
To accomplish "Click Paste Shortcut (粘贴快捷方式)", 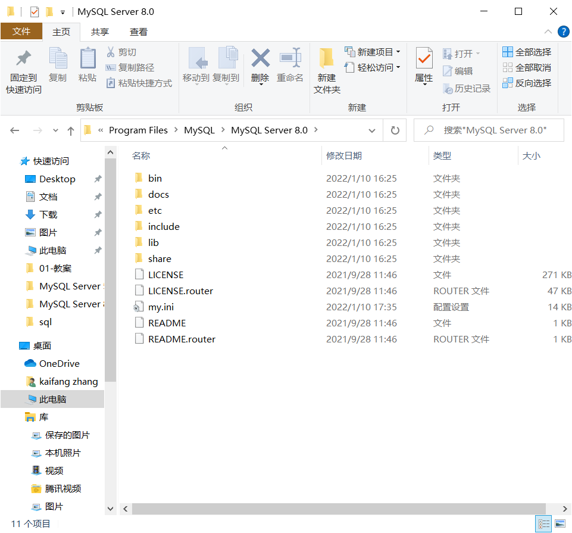I will [x=139, y=83].
